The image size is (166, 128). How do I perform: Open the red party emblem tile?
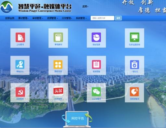point(20,93)
